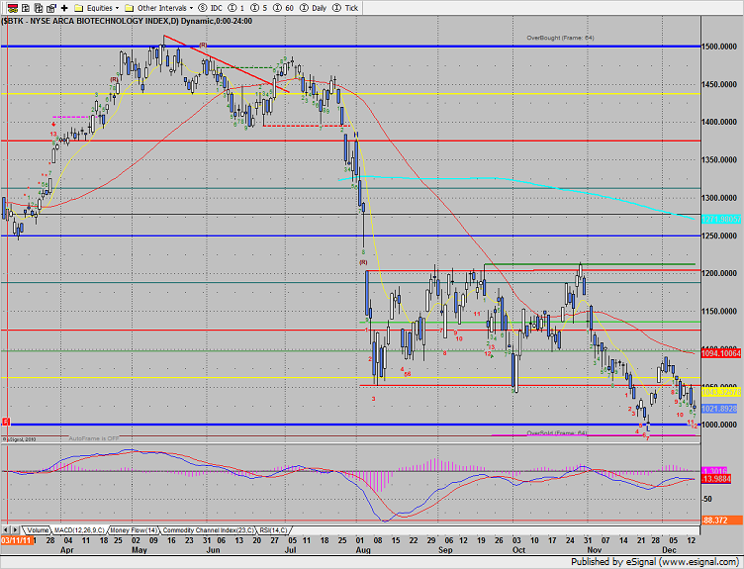Viewport: 744px width, 569px height.
Task: Click the red and yellow chart-link toolbar icon
Action: coord(13,8)
